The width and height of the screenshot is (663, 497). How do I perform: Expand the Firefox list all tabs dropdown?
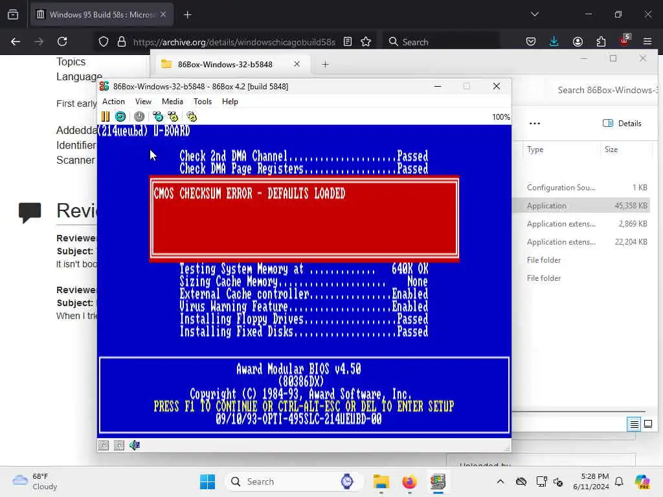535,14
